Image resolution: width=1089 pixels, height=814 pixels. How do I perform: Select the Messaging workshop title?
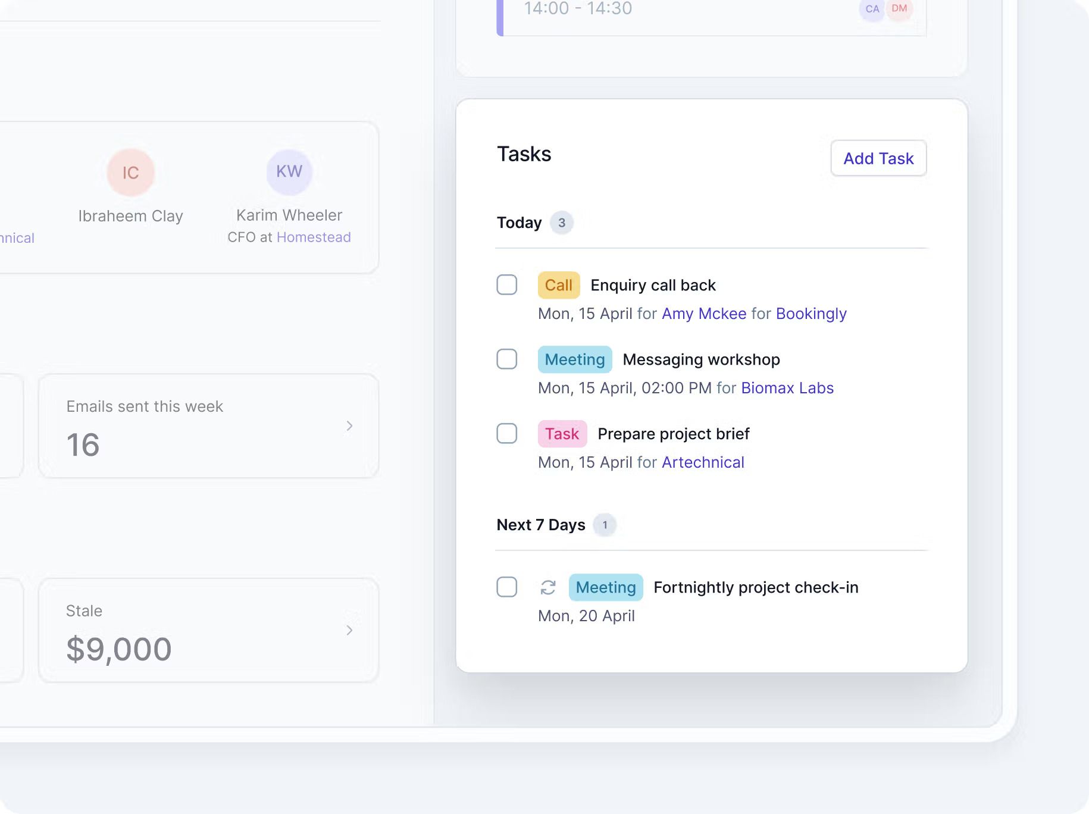pyautogui.click(x=701, y=359)
